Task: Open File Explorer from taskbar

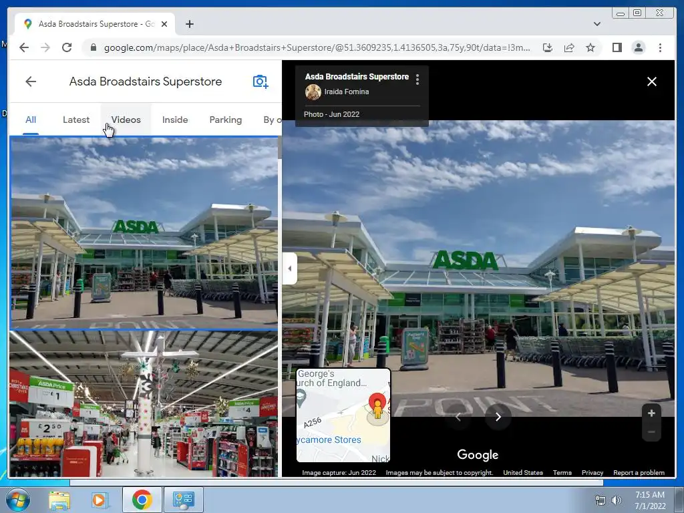Action: click(x=59, y=500)
